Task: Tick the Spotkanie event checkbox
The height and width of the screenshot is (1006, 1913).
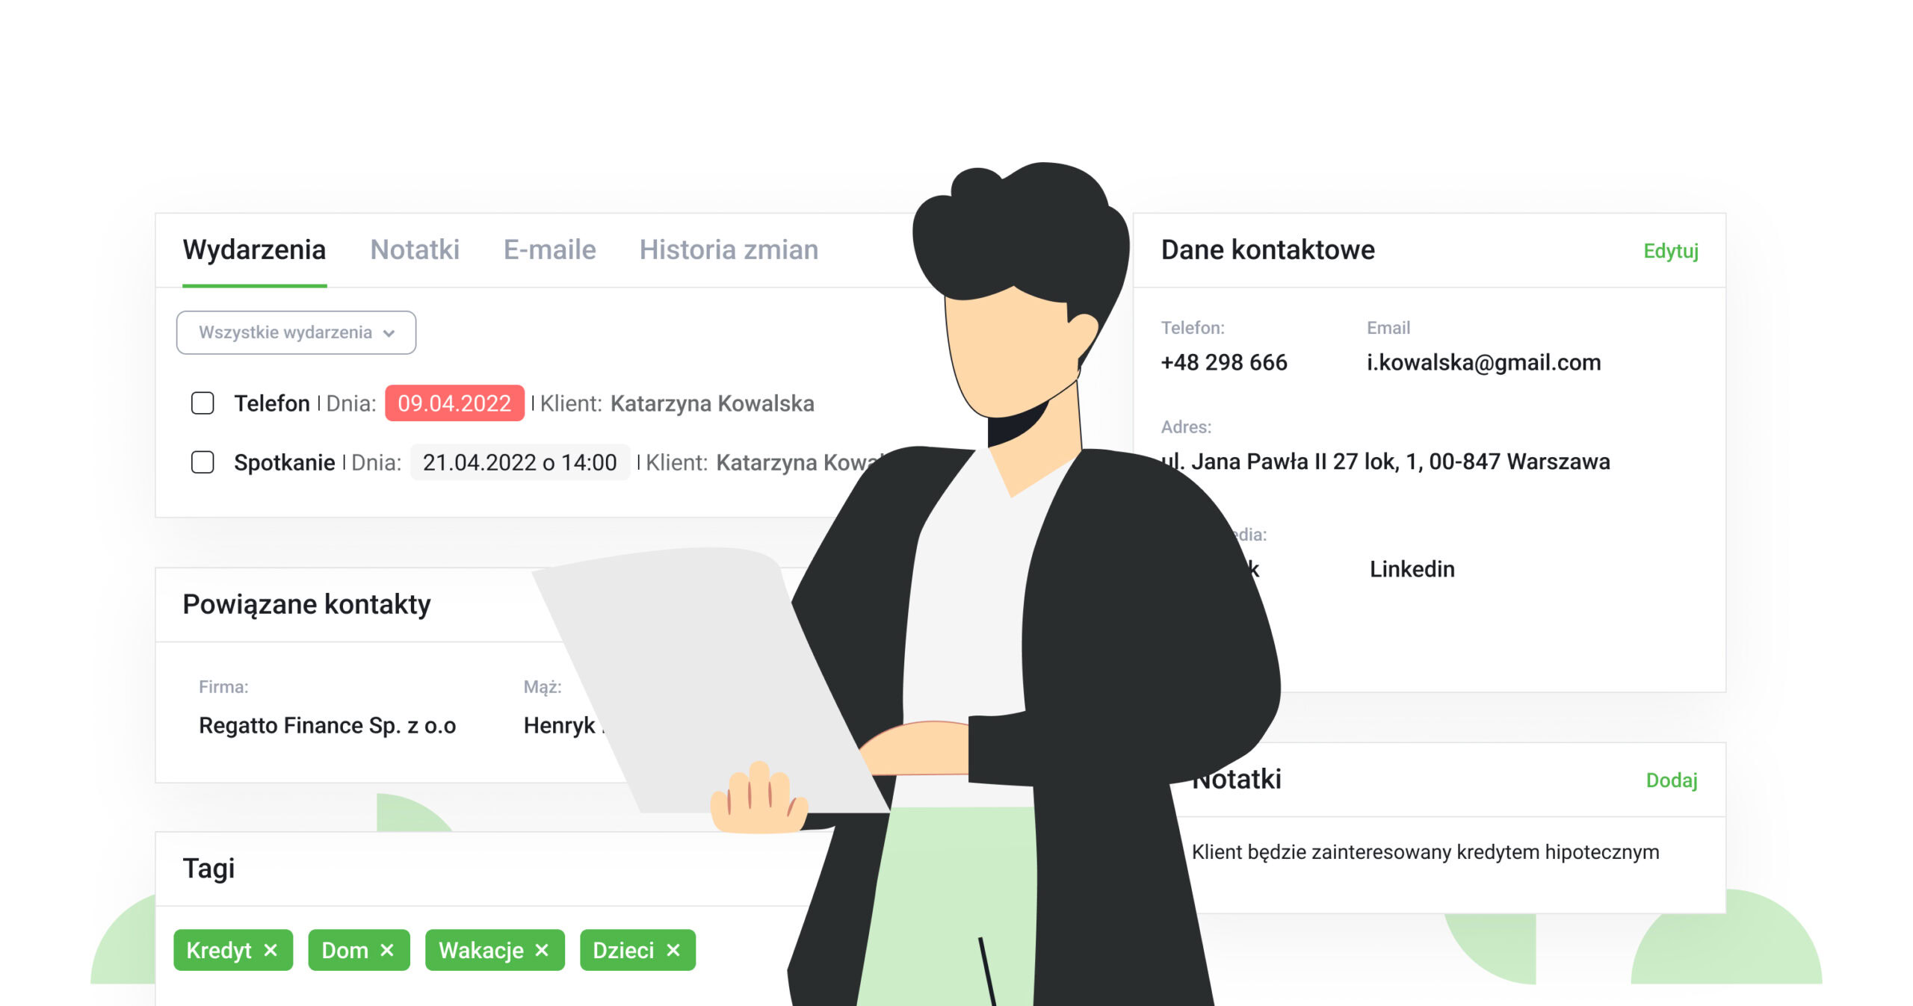Action: click(x=203, y=462)
